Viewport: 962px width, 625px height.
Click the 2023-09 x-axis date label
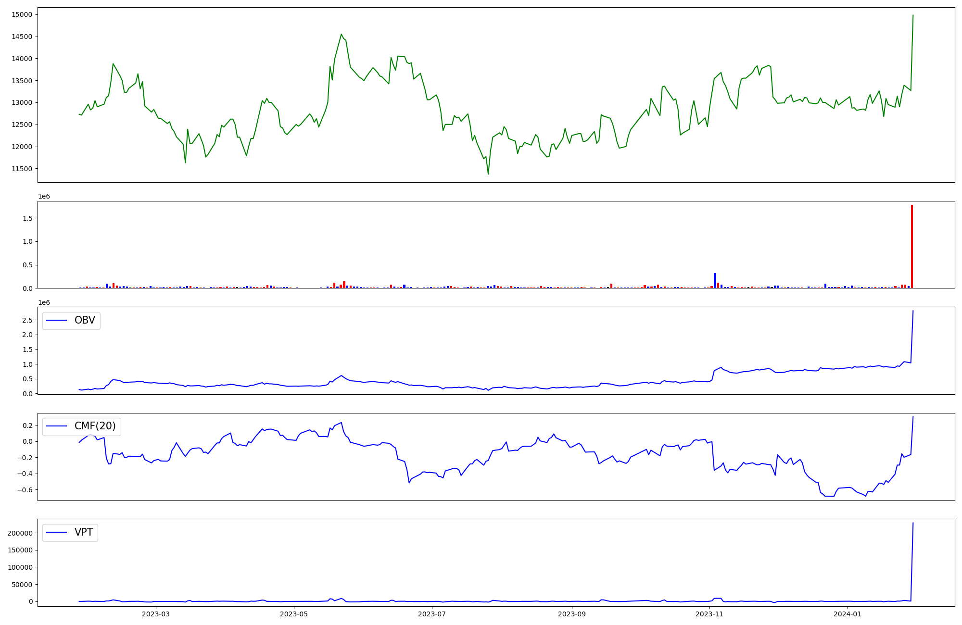pyautogui.click(x=572, y=614)
